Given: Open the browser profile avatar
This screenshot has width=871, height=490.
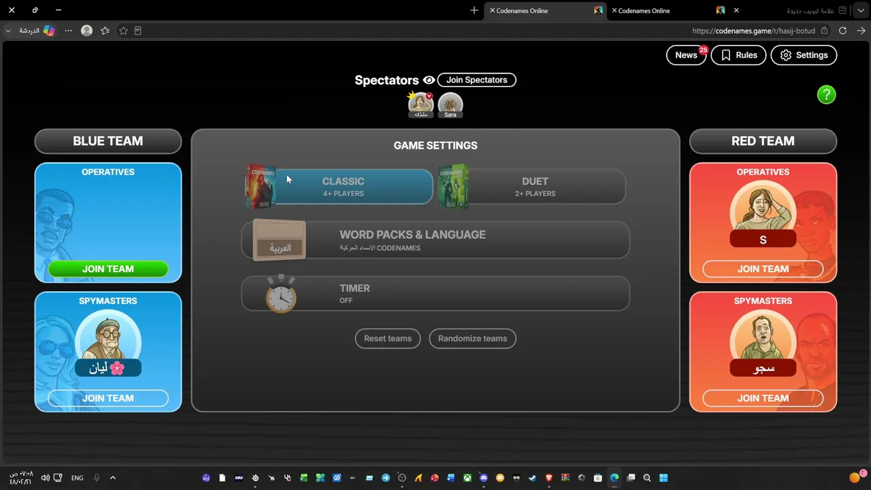Looking at the screenshot, I should pyautogui.click(x=86, y=31).
